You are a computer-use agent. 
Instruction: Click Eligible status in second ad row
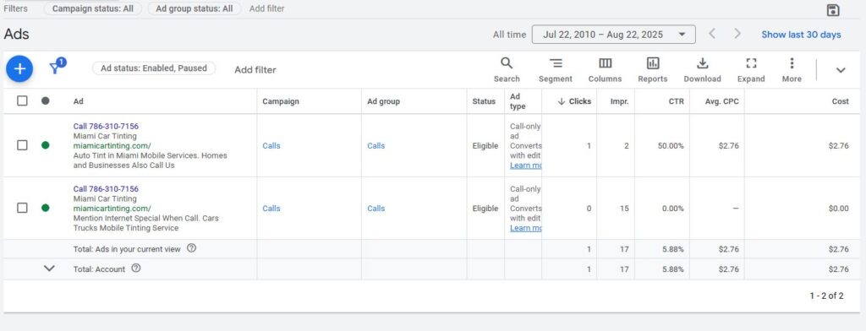[x=485, y=209]
